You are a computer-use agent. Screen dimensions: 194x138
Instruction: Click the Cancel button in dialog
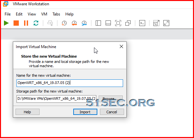(112, 112)
